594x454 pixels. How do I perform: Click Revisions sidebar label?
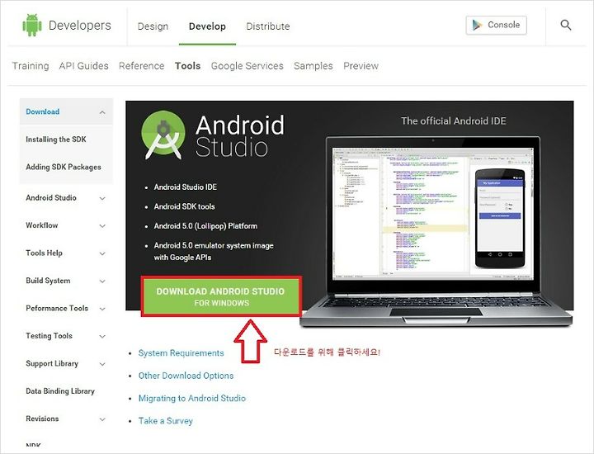tap(42, 419)
